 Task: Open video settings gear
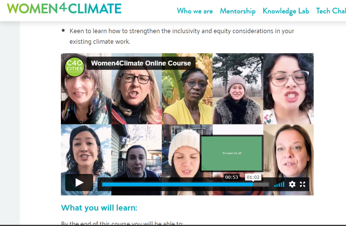pos(292,184)
